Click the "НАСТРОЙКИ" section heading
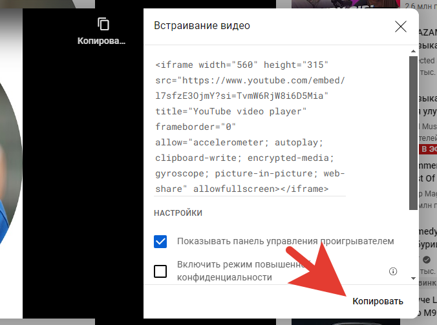Screen dimensions: 437x325 tap(178, 213)
